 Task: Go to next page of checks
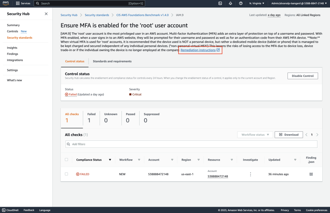317,135
